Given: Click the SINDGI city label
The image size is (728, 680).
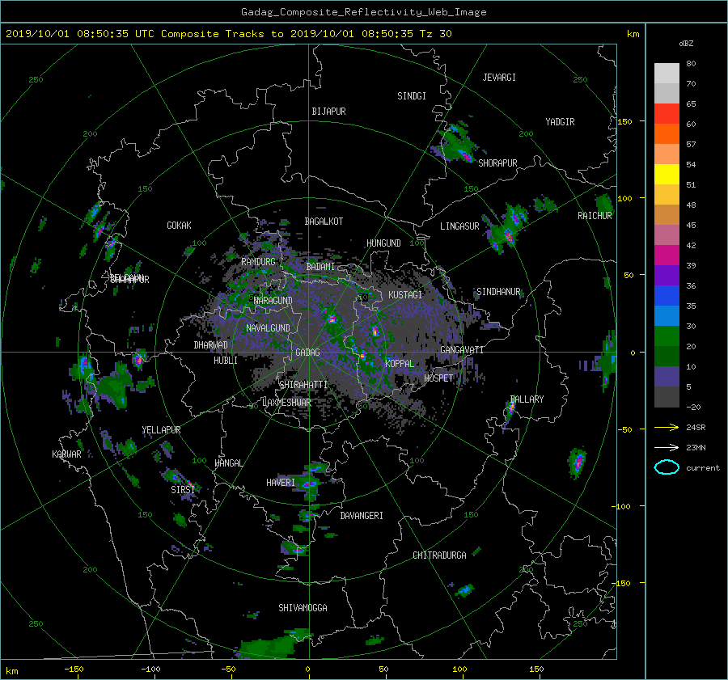Looking at the screenshot, I should 412,96.
